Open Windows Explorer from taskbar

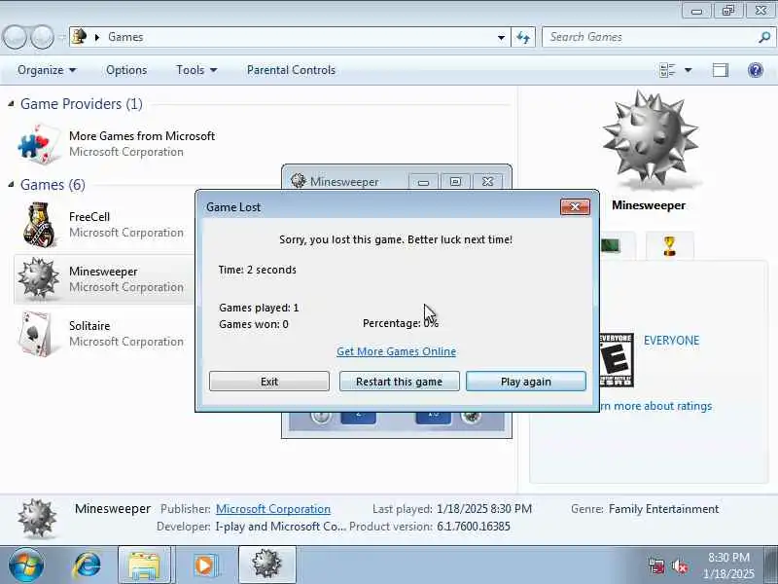click(144, 566)
